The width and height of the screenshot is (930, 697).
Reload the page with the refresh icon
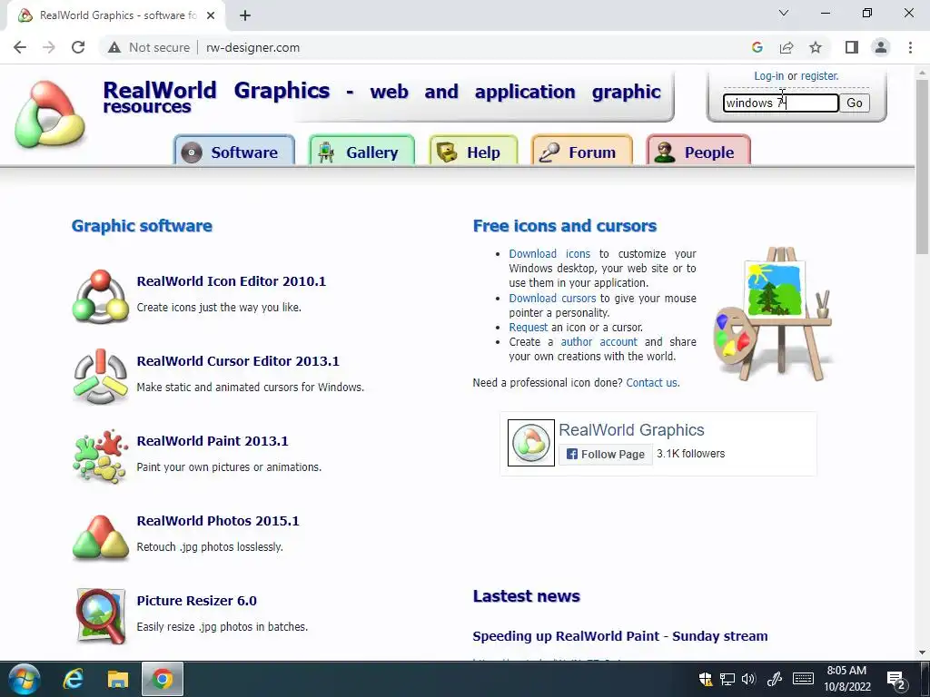78,47
